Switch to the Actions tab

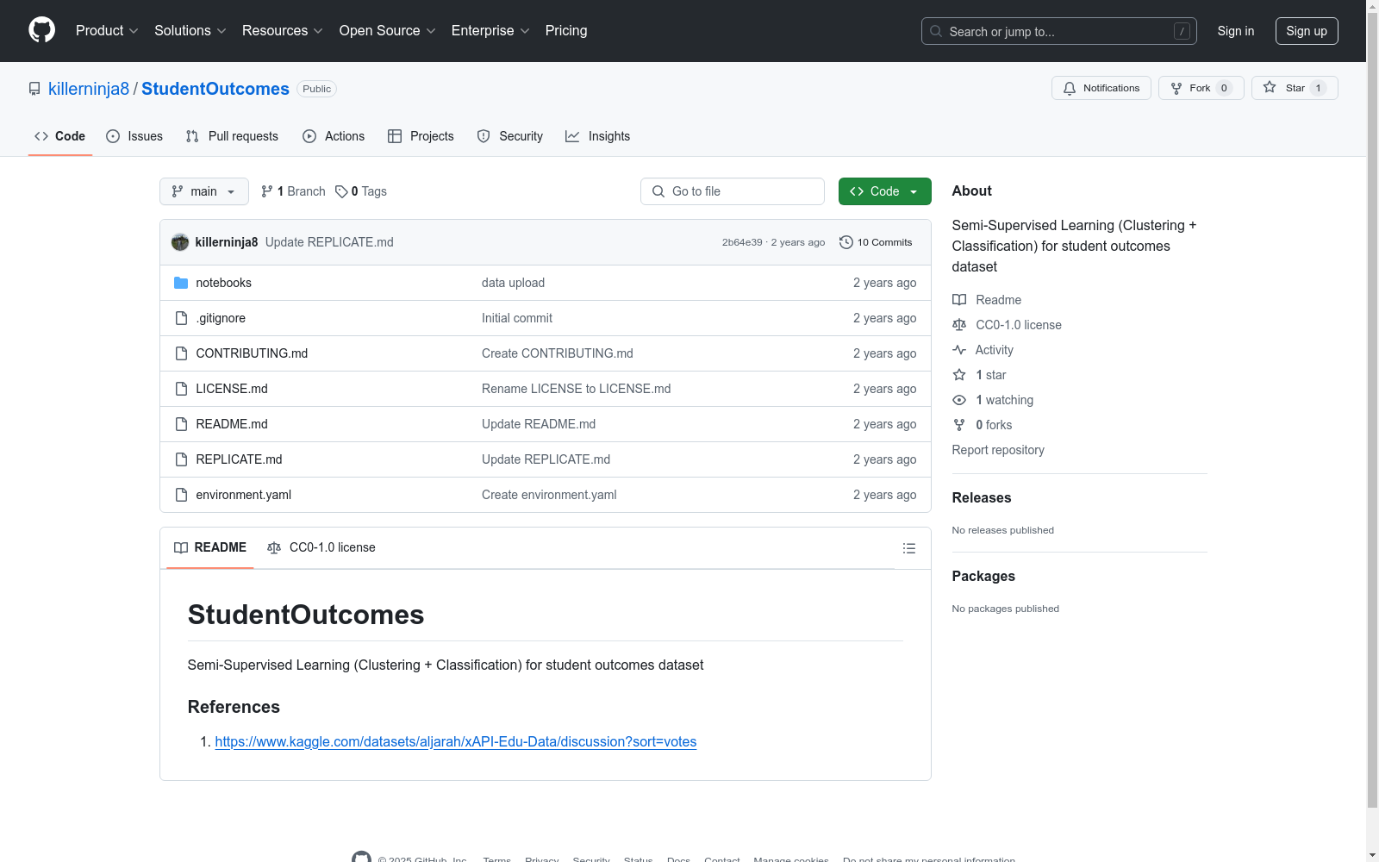(x=334, y=136)
